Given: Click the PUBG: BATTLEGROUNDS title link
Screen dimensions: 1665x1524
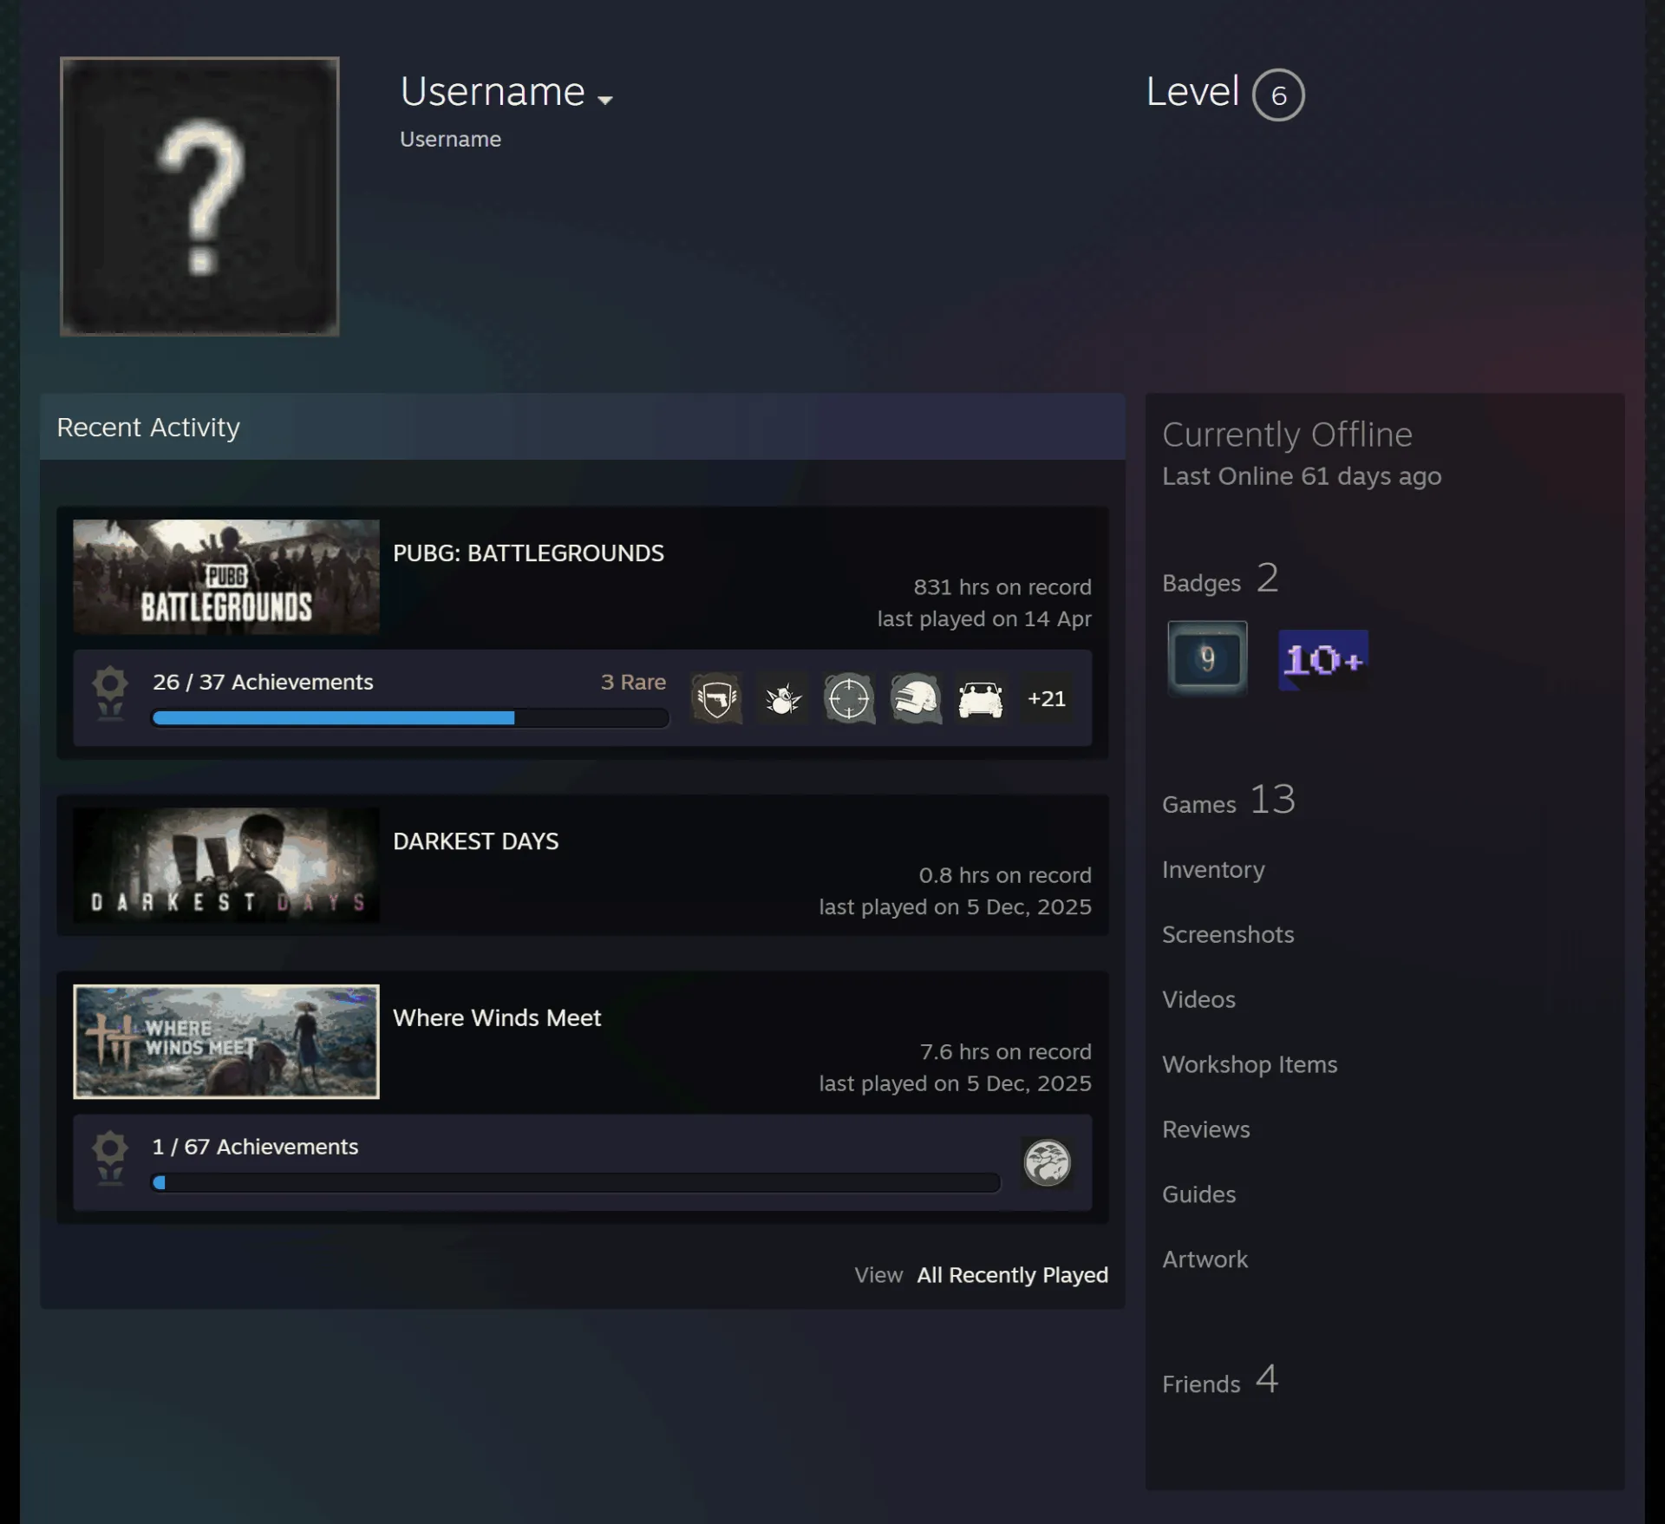Looking at the screenshot, I should pos(528,553).
